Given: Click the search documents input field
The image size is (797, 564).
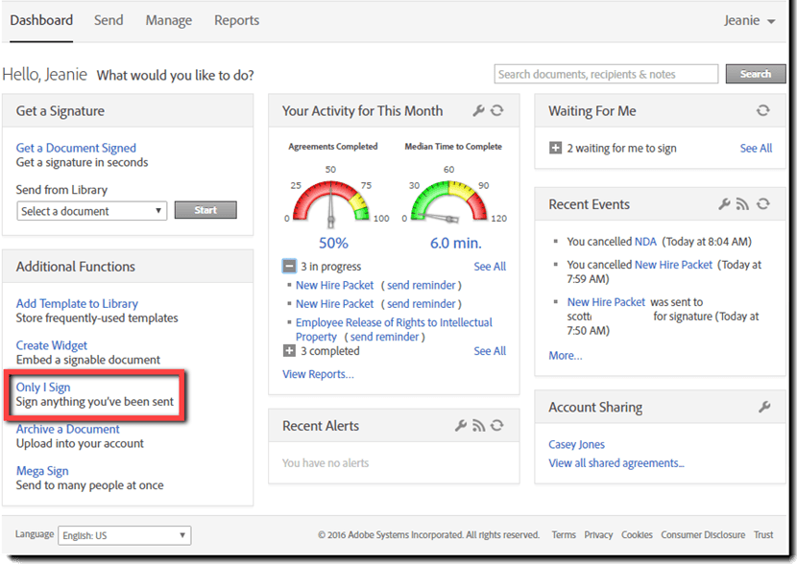Looking at the screenshot, I should (605, 73).
